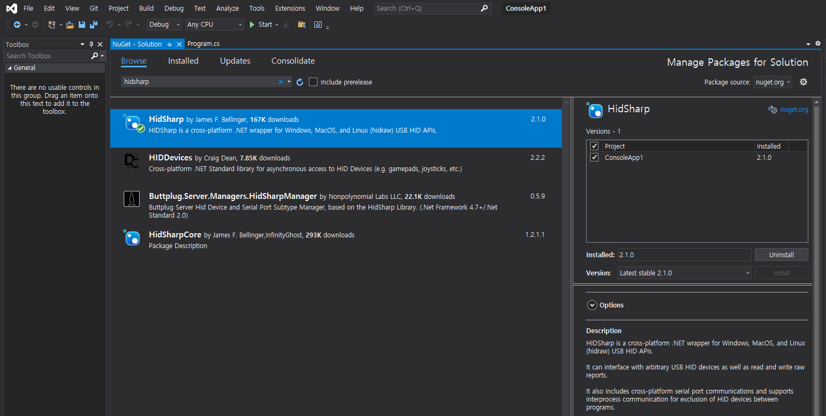The height and width of the screenshot is (416, 826).
Task: Click the Visual Studio Search (Ctrl+Q) box
Action: click(x=432, y=8)
